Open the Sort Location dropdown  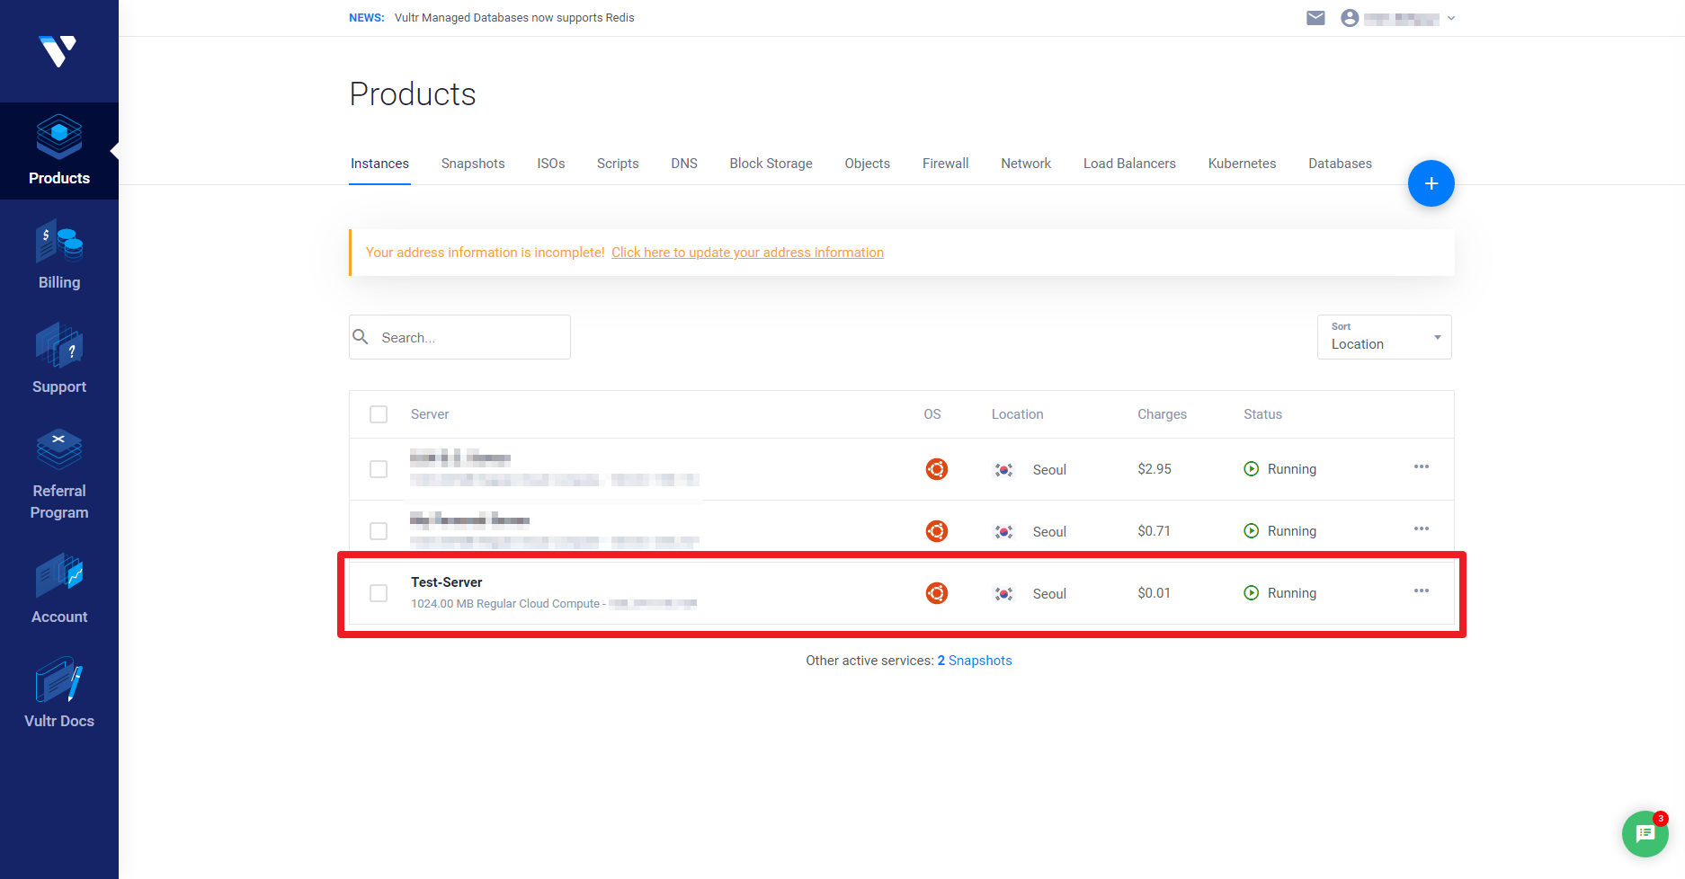[x=1385, y=337]
